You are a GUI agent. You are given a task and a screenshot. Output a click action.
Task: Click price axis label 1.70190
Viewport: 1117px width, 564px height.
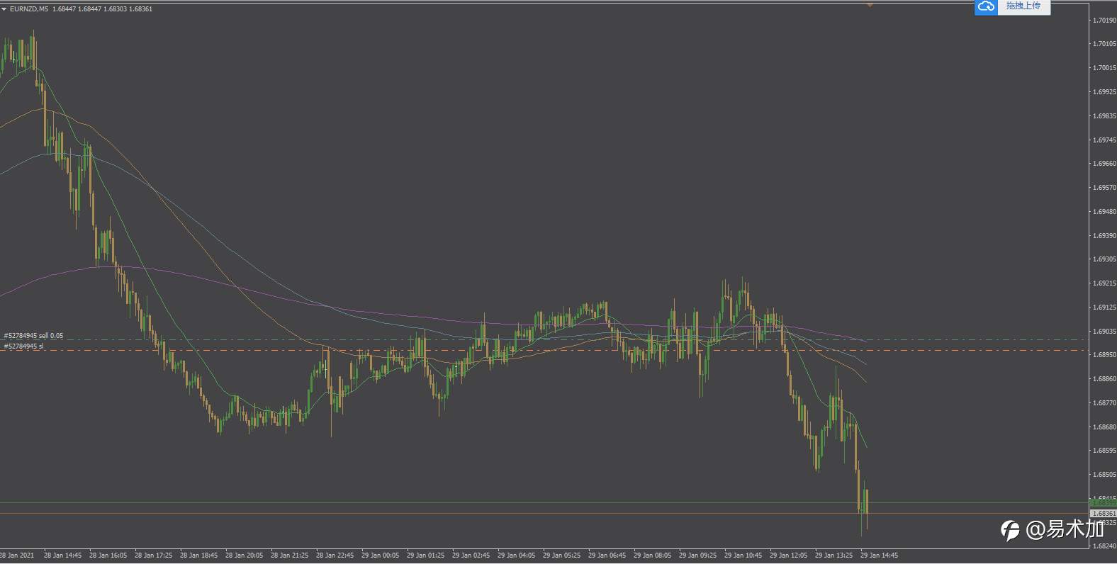point(1104,21)
